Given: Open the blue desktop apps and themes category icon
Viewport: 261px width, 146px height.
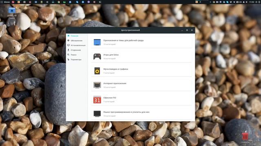Looking at the screenshot, I should 97,42.
